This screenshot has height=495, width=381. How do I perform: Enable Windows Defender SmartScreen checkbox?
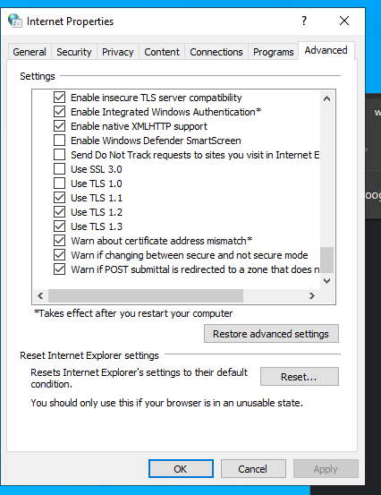click(59, 141)
